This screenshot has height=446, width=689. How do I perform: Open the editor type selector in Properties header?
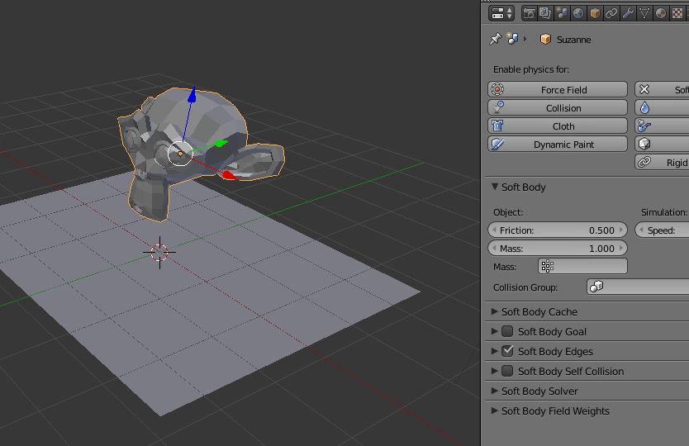point(501,13)
